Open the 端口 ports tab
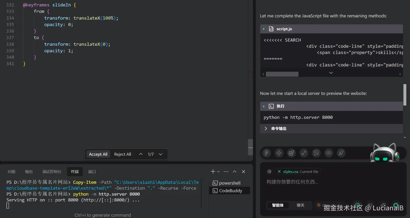Viewport: 410px width, 218px height. [x=92, y=171]
